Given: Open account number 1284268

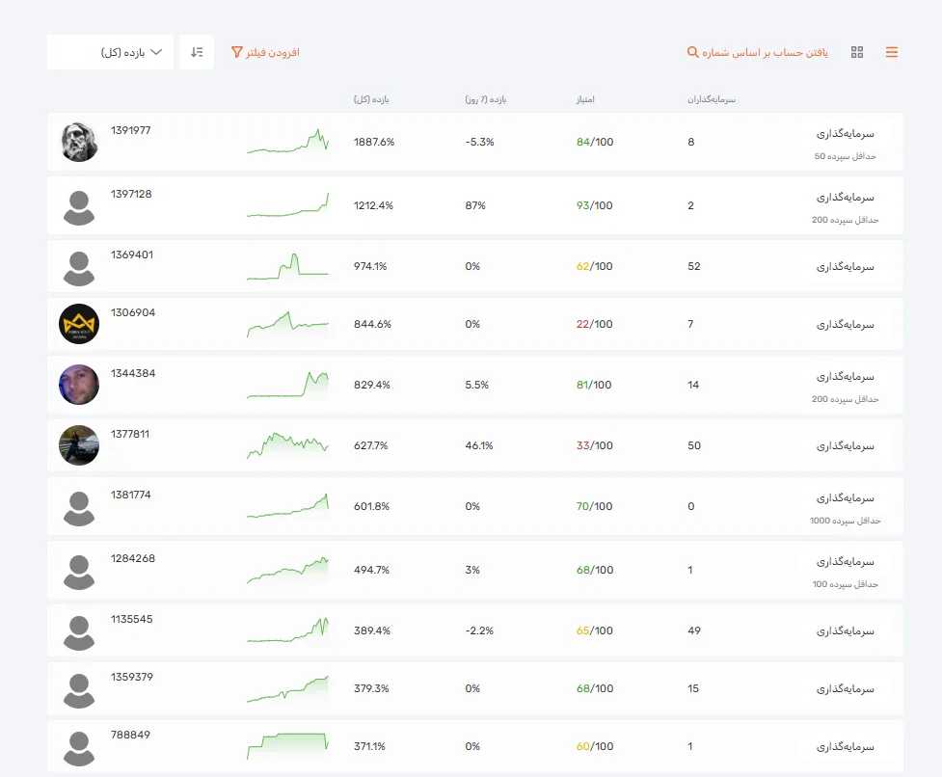Looking at the screenshot, I should coord(133,558).
